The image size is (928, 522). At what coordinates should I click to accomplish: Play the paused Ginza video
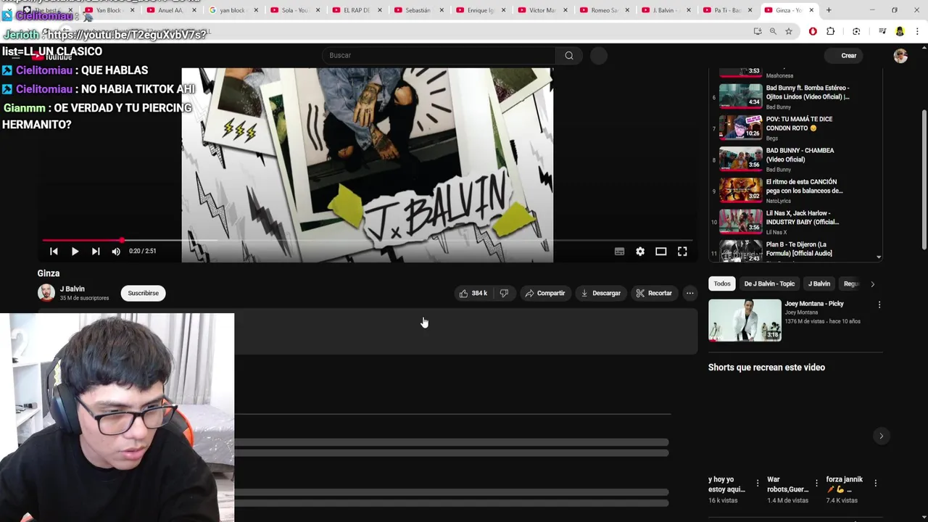[75, 252]
